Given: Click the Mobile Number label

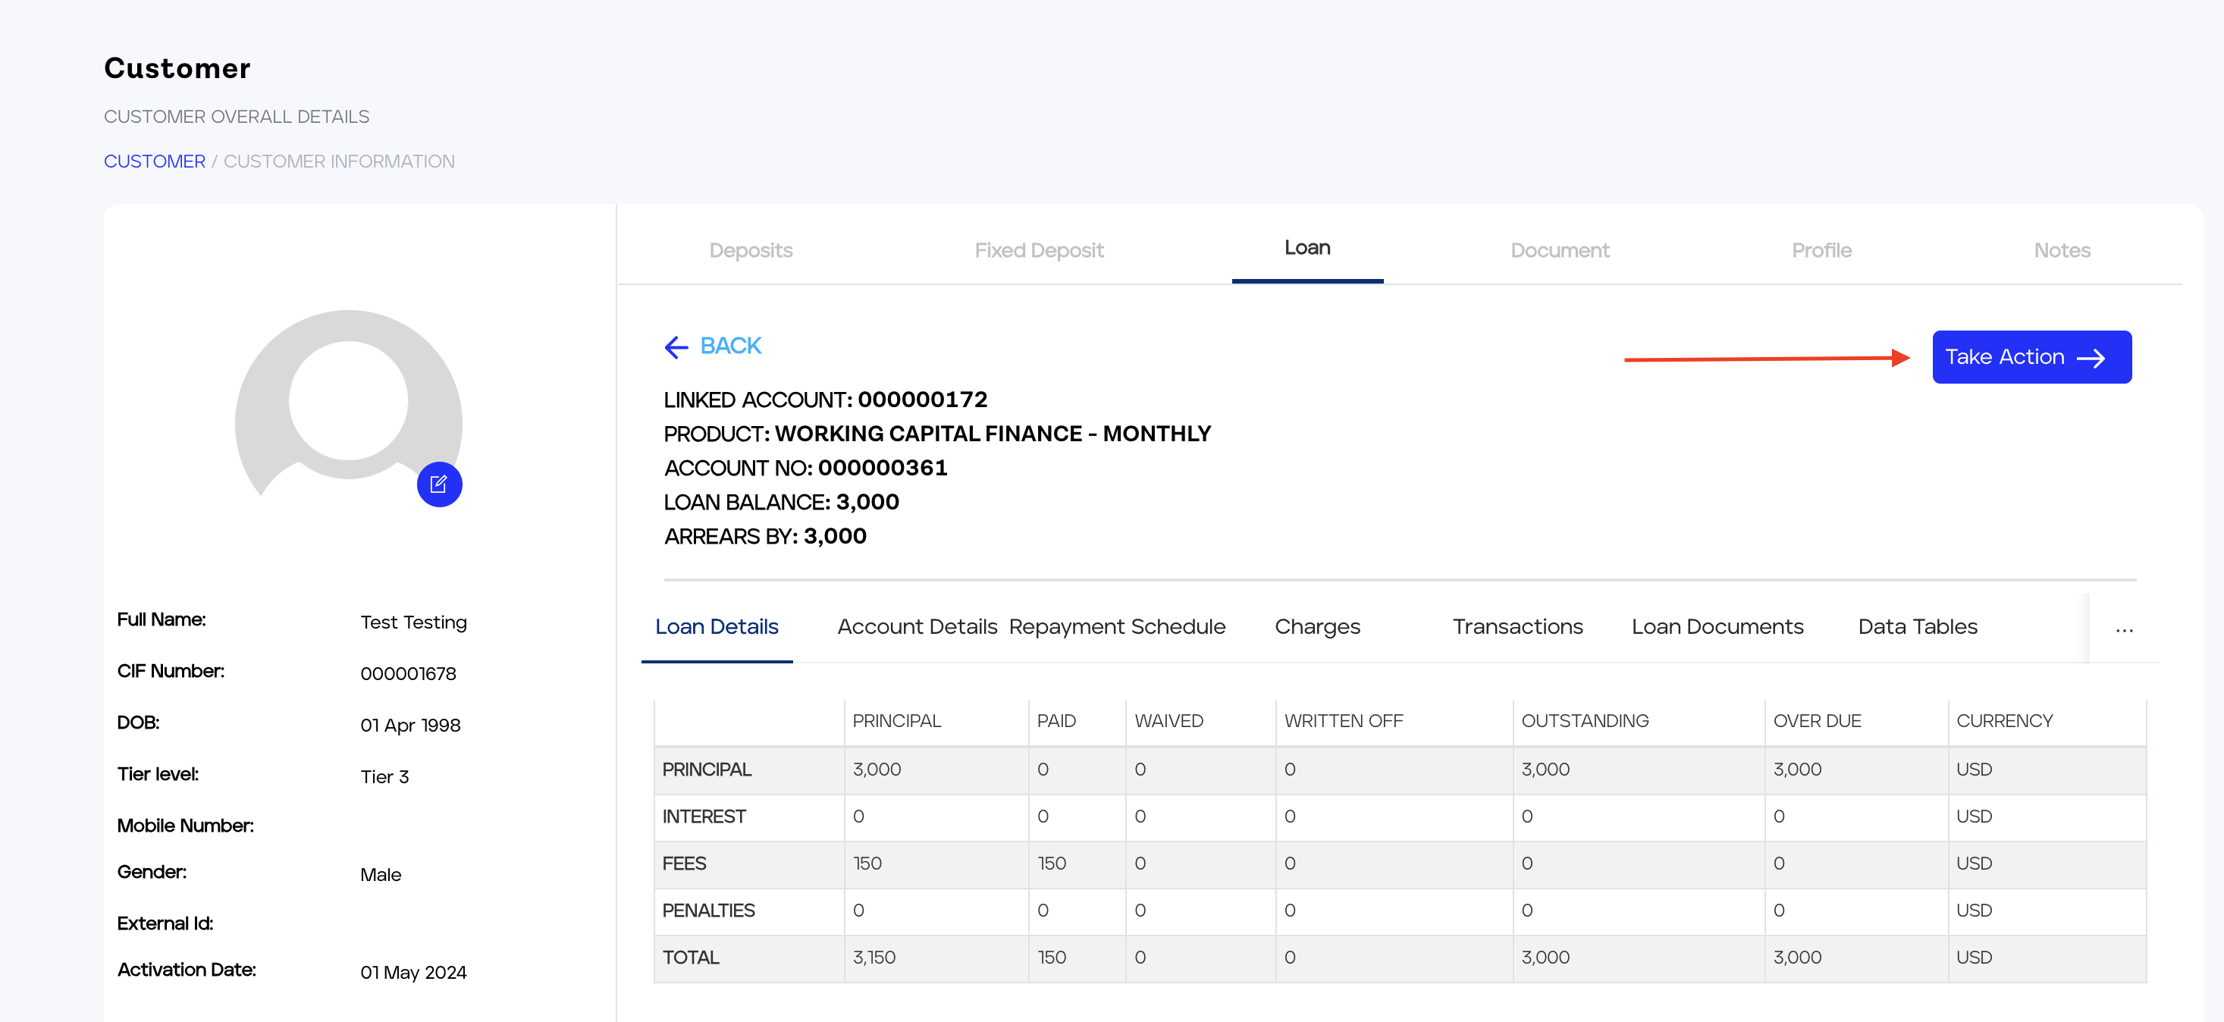Looking at the screenshot, I should click(186, 826).
